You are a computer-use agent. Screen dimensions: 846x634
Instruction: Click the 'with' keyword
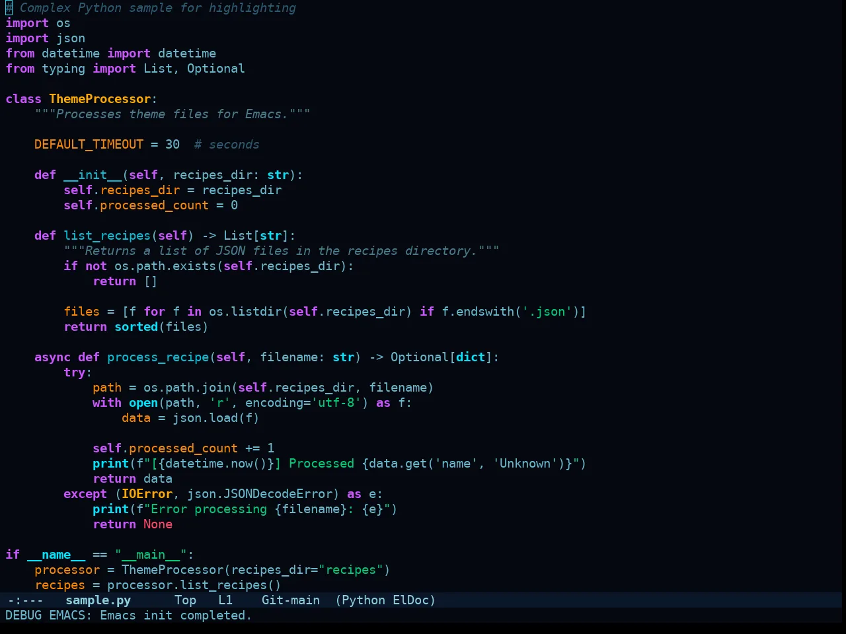[x=107, y=403]
